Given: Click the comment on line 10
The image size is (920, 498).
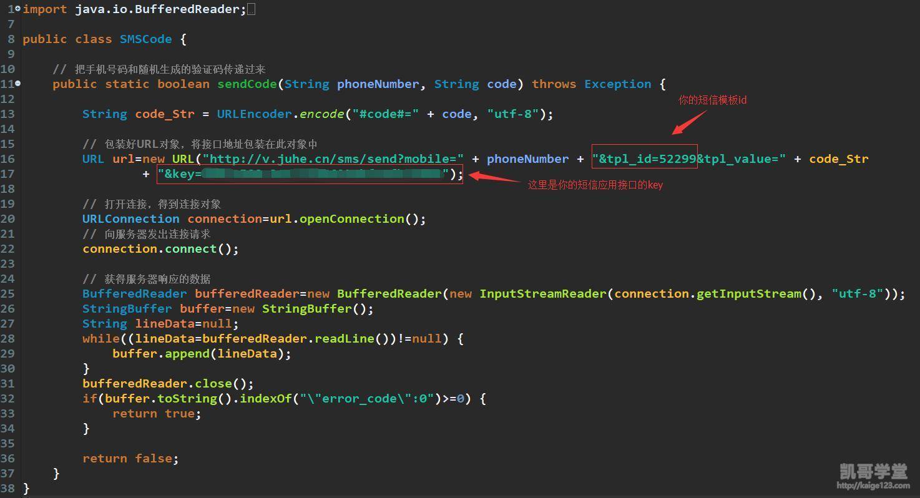Looking at the screenshot, I should click(159, 69).
